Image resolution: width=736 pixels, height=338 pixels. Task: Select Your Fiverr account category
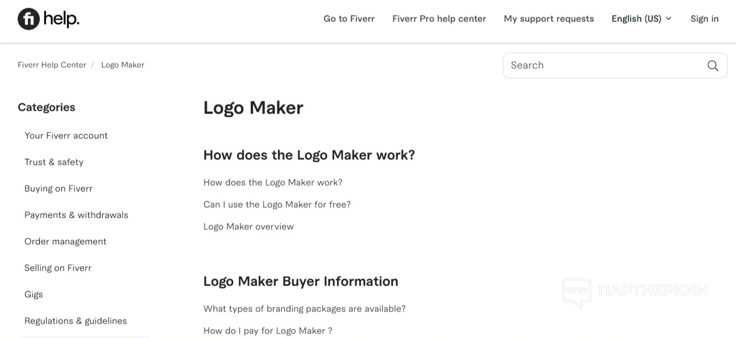click(66, 136)
